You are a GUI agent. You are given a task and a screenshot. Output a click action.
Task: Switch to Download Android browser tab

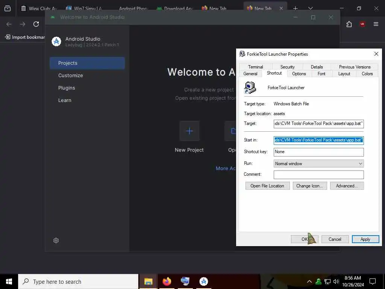pos(175,8)
